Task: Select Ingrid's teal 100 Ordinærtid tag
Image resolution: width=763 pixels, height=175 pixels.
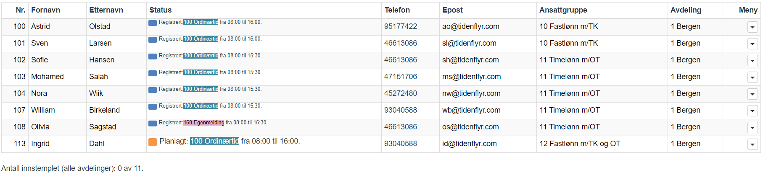Action: 214,141
